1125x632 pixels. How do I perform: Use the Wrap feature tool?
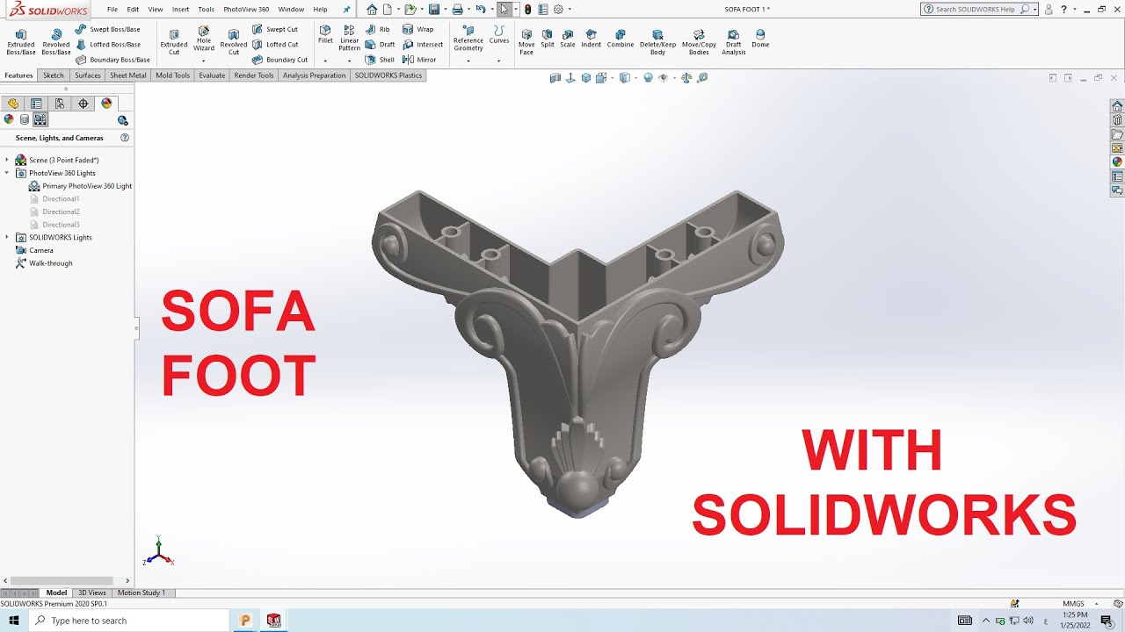(x=418, y=29)
